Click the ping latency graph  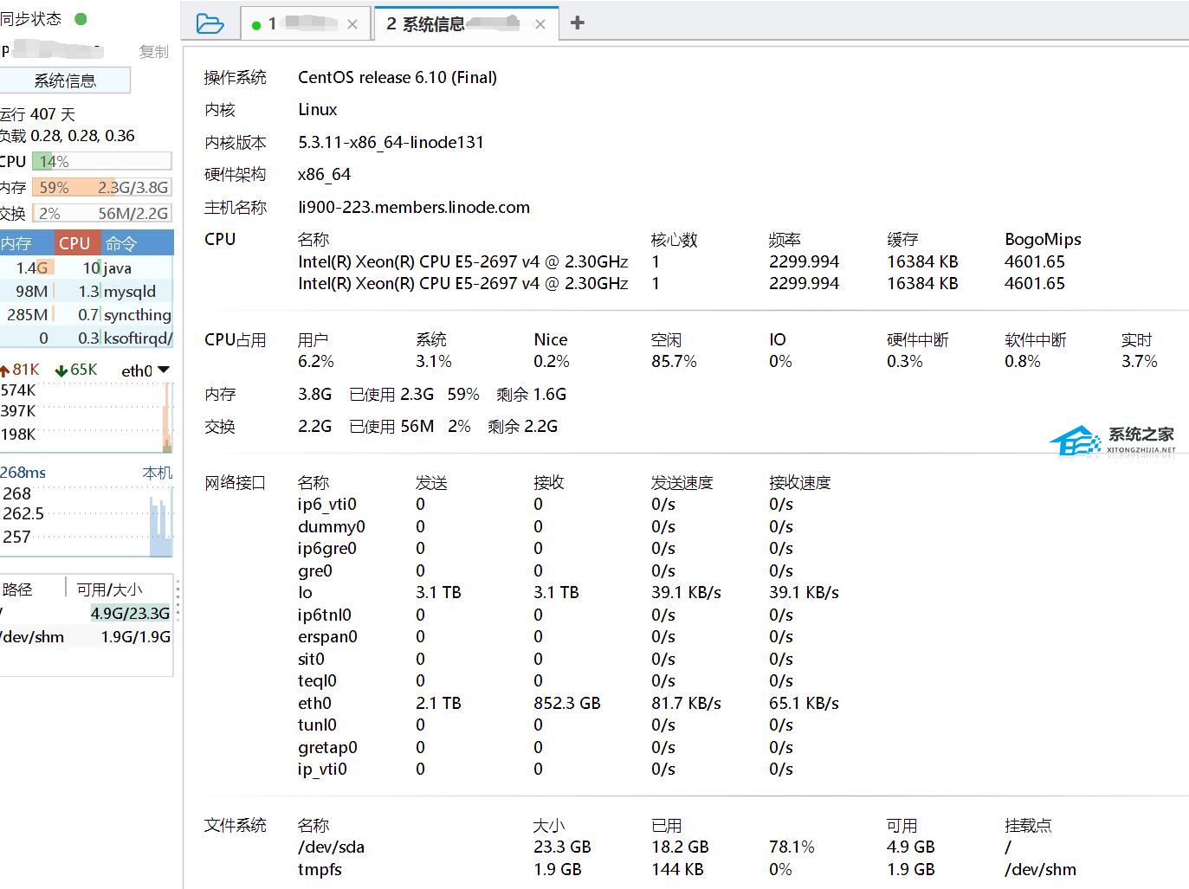pyautogui.click(x=87, y=521)
